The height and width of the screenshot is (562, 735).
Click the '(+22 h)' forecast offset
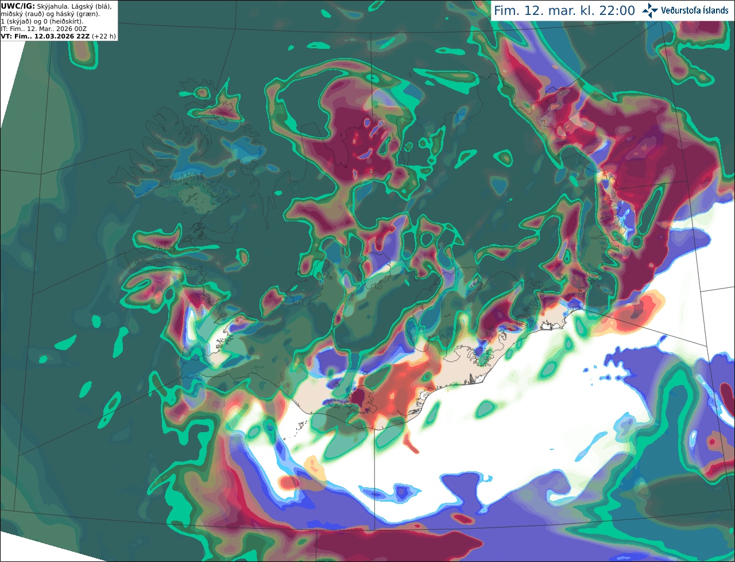pos(104,36)
